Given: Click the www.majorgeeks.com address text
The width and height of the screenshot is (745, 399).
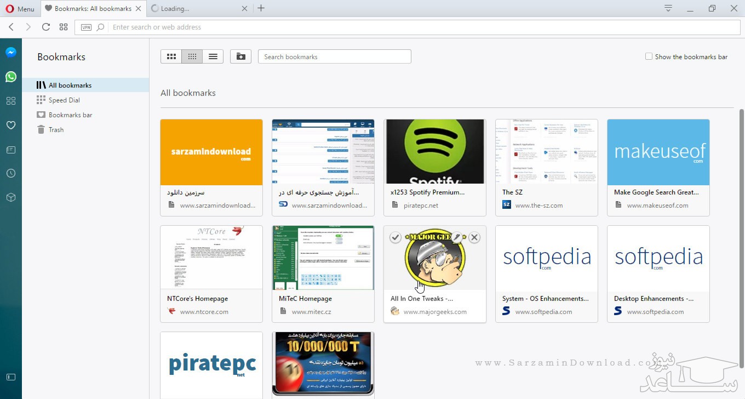Looking at the screenshot, I should click(x=435, y=312).
